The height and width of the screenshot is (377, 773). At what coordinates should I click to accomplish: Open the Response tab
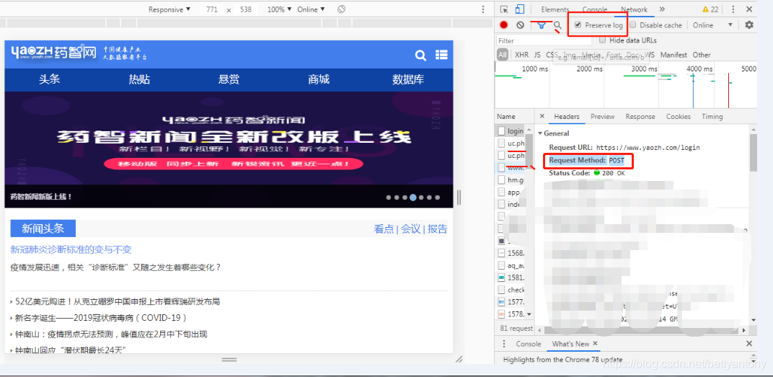coord(640,116)
